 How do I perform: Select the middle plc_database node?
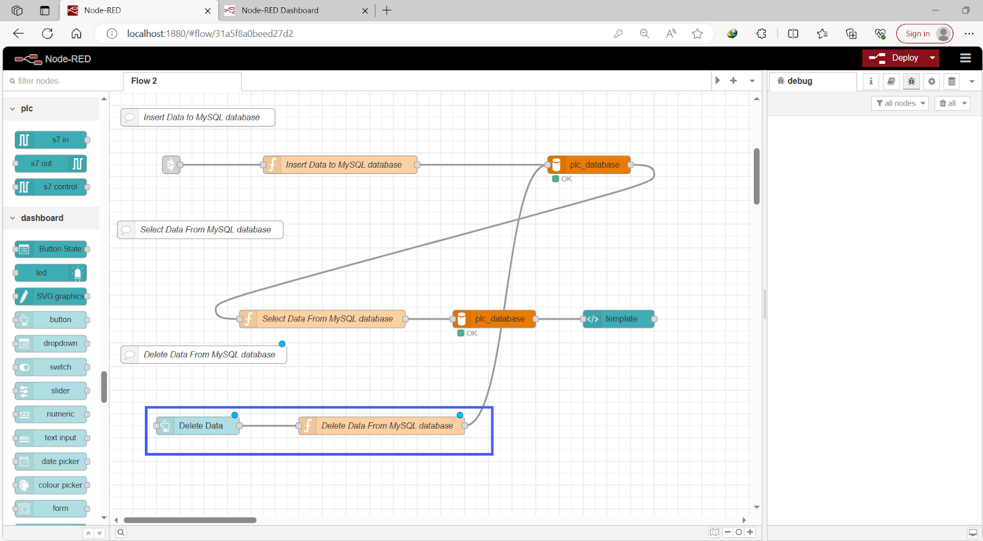(x=495, y=319)
